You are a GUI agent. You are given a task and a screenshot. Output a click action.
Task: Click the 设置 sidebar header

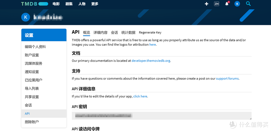tap(44, 35)
